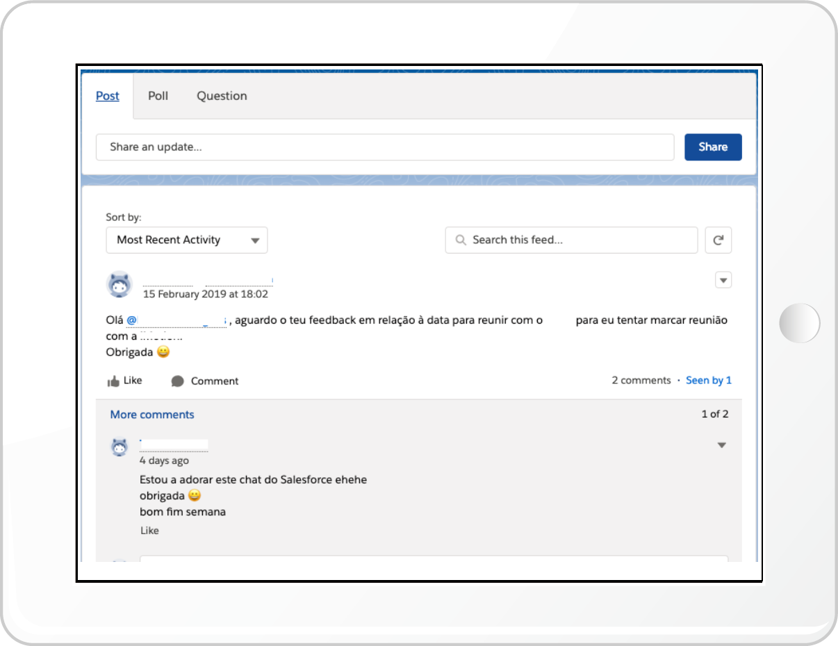Click the Seen by 1 link
The height and width of the screenshot is (646, 838).
click(708, 381)
